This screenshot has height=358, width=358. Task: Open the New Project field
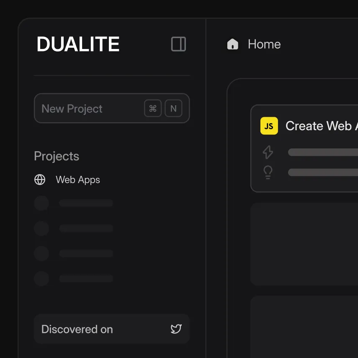pyautogui.click(x=112, y=108)
